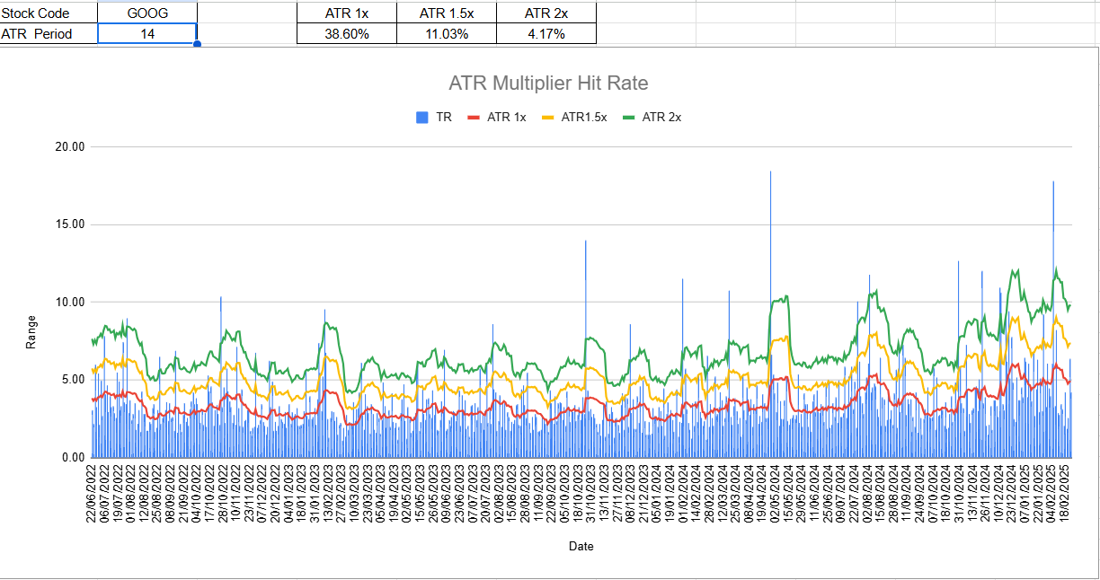Select the 38.60% hit rate cell
The height and width of the screenshot is (580, 1100).
(347, 34)
